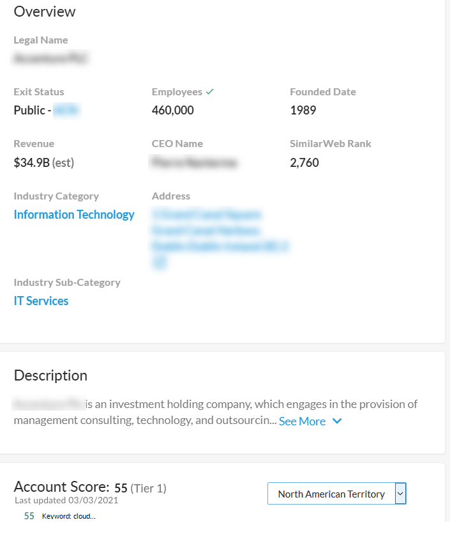Click the 460,000 employees value
The height and width of the screenshot is (550, 450).
tap(172, 110)
